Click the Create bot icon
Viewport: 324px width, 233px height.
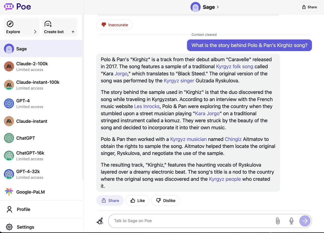coord(48,24)
